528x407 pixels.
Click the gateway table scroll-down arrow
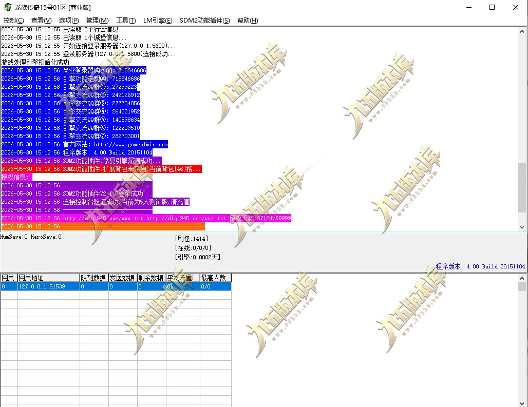point(522,403)
